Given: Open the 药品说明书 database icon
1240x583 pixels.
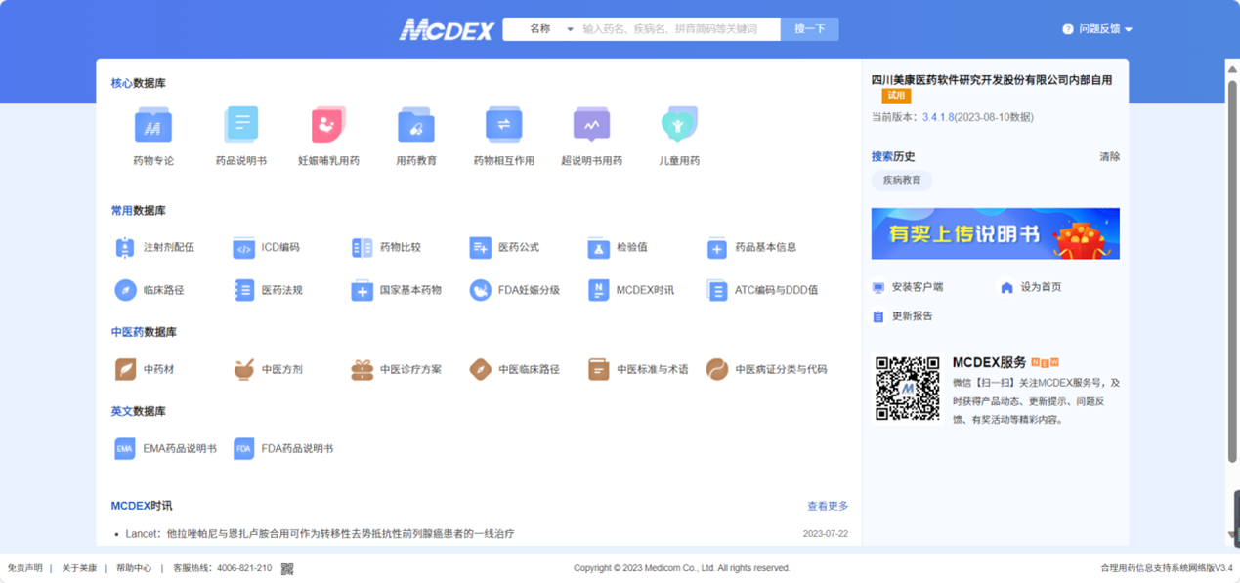Looking at the screenshot, I should click(x=240, y=125).
